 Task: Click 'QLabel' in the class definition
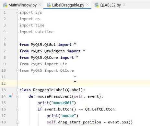click(74, 90)
